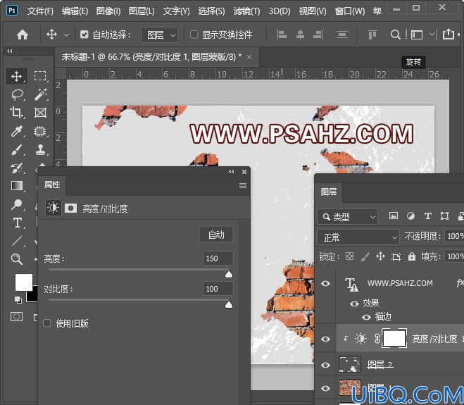The width and height of the screenshot is (464, 405).
Task: Toggle the 自动选择 checkbox
Action: tap(84, 35)
